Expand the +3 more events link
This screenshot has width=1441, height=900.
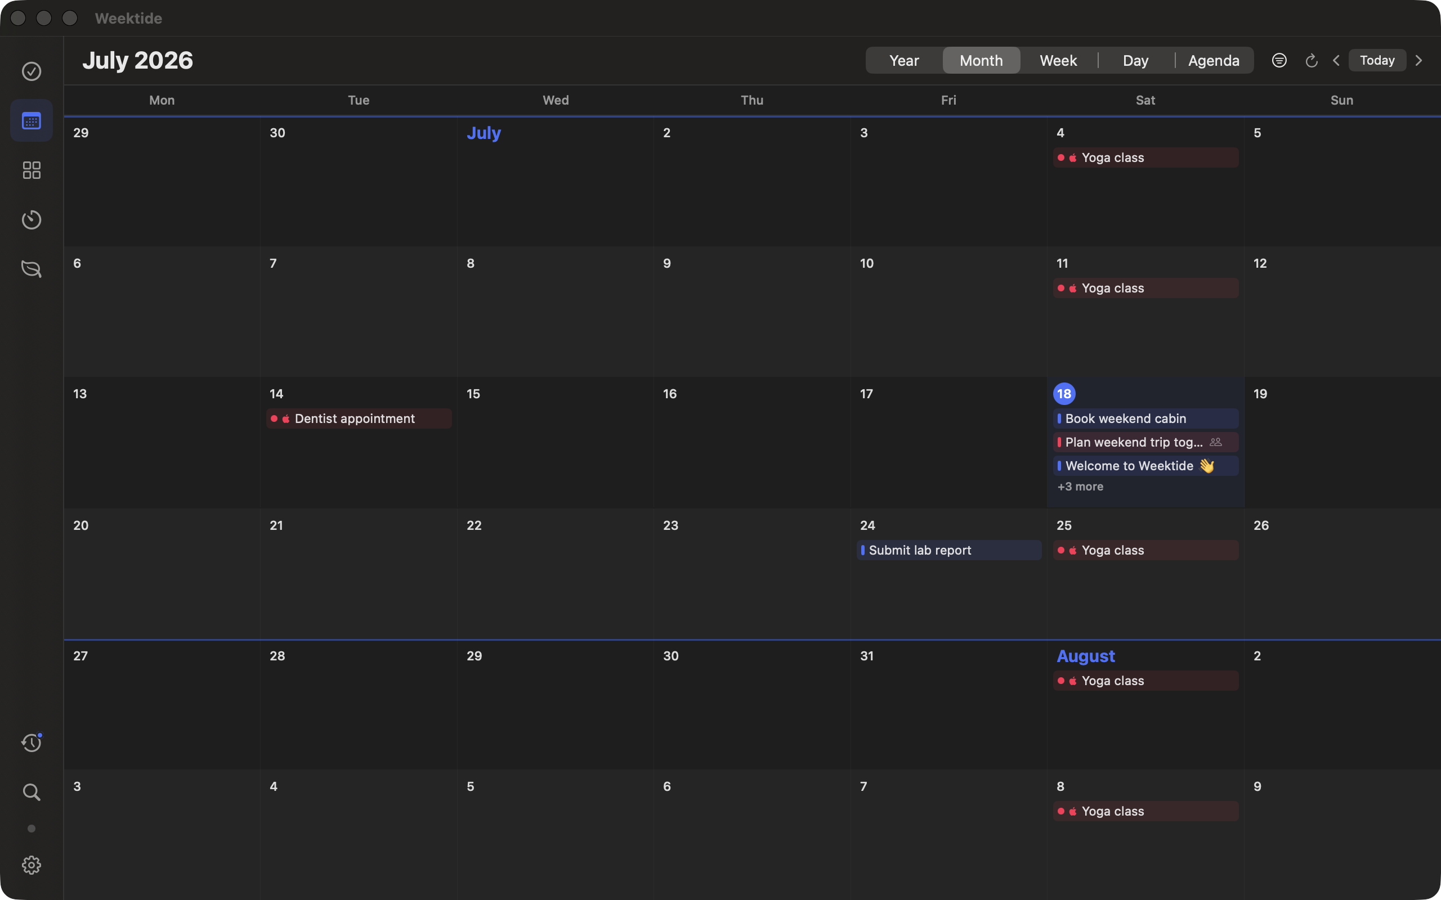coord(1080,487)
